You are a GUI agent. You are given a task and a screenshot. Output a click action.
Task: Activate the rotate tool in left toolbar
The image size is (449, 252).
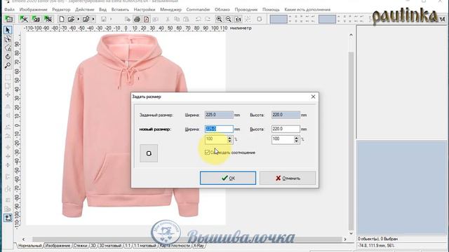click(8, 57)
